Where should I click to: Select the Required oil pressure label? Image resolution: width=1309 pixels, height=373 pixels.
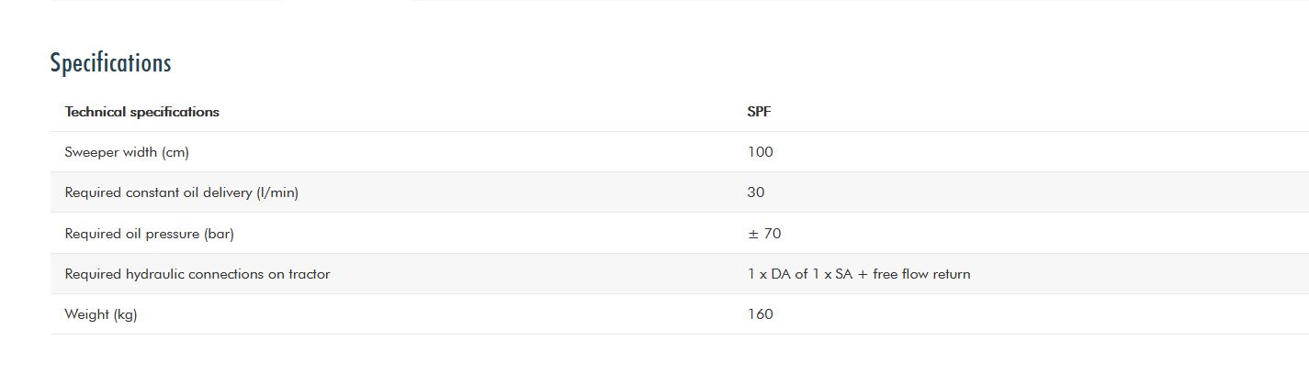click(149, 234)
